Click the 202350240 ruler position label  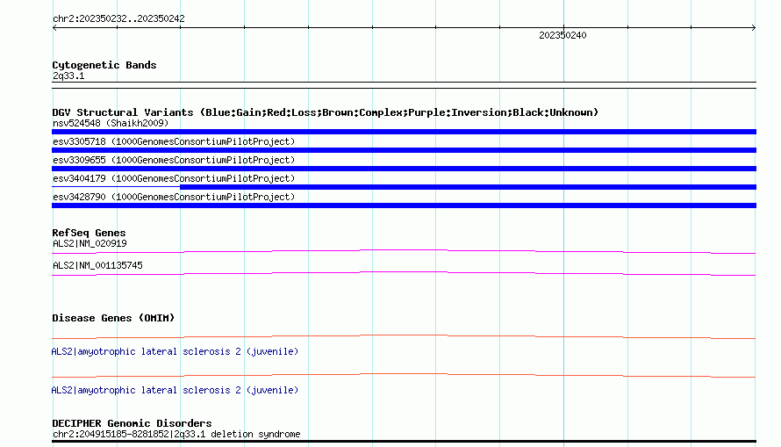tap(562, 35)
